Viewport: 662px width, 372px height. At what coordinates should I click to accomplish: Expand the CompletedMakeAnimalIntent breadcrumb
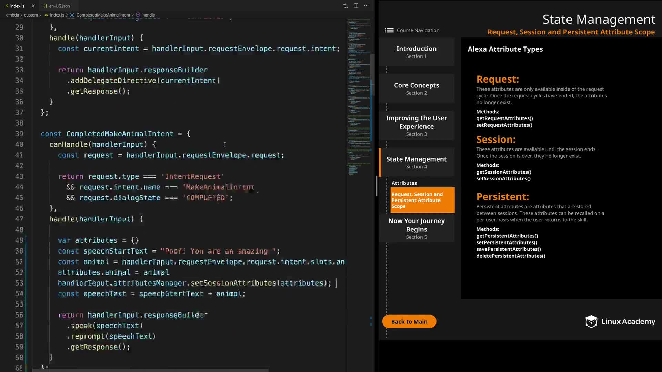pos(103,15)
